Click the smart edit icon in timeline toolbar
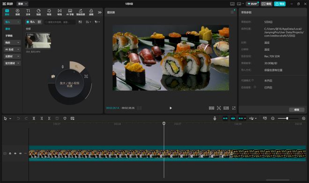309x183 pixels. pyautogui.click(x=73, y=118)
